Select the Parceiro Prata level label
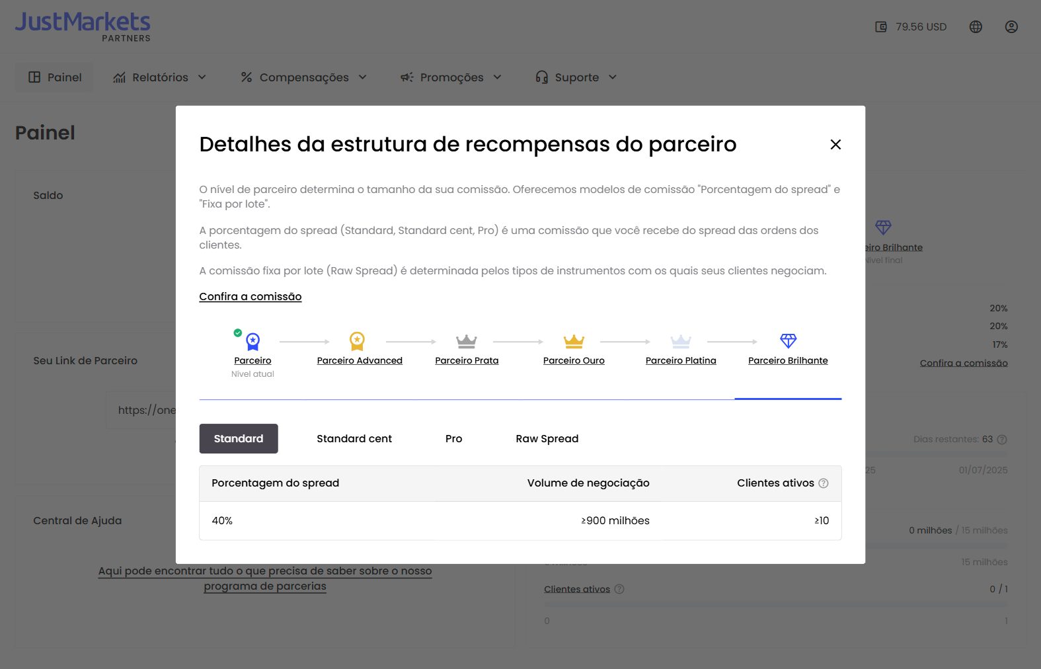The width and height of the screenshot is (1041, 669). click(x=467, y=361)
